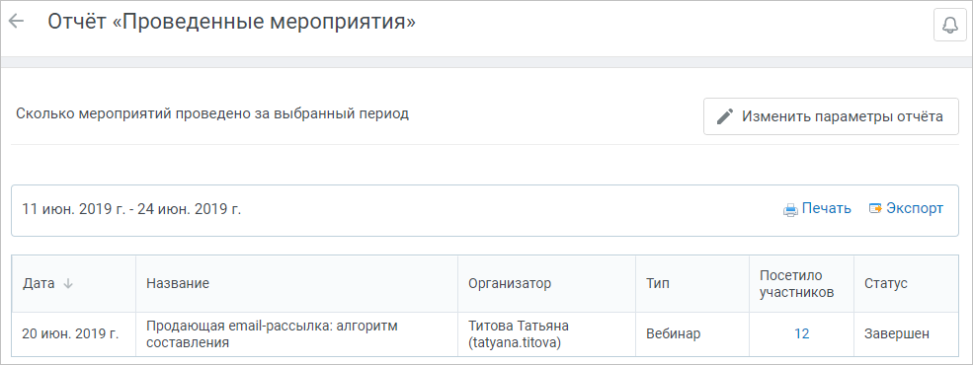Click the Организатор column header
Viewport: 973px width, 365px height.
pos(510,284)
